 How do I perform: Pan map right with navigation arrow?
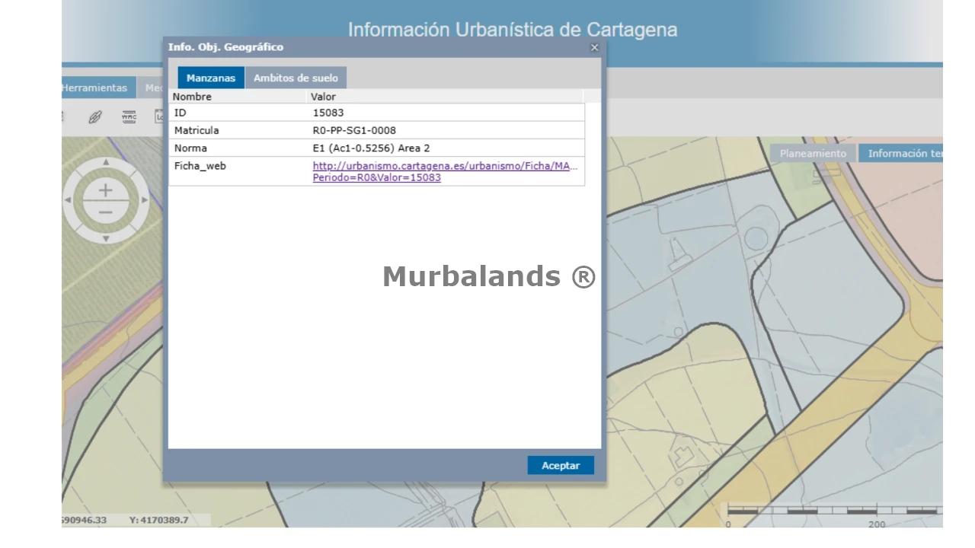[x=145, y=200]
